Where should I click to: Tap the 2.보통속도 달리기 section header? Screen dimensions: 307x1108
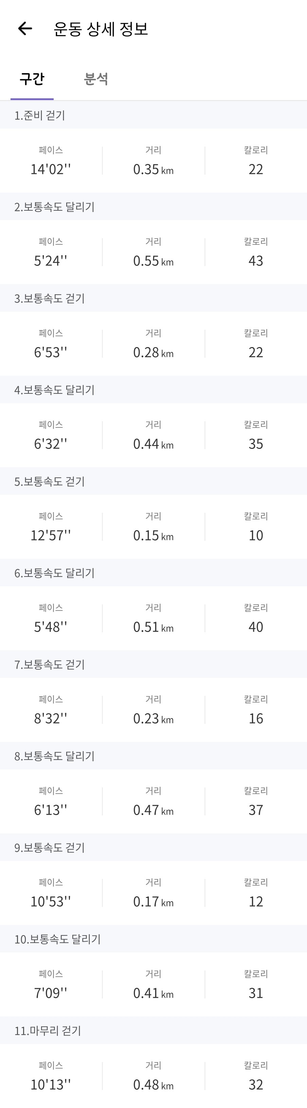click(x=54, y=207)
